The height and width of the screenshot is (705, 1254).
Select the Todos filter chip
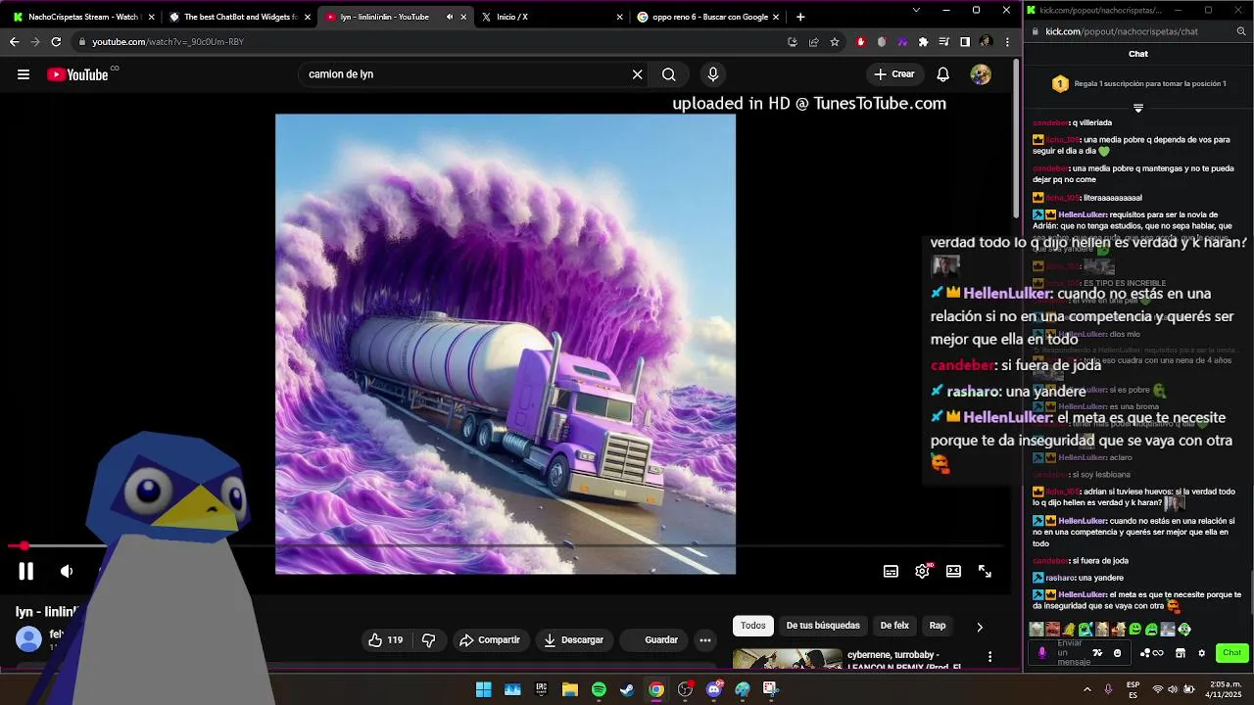753,626
